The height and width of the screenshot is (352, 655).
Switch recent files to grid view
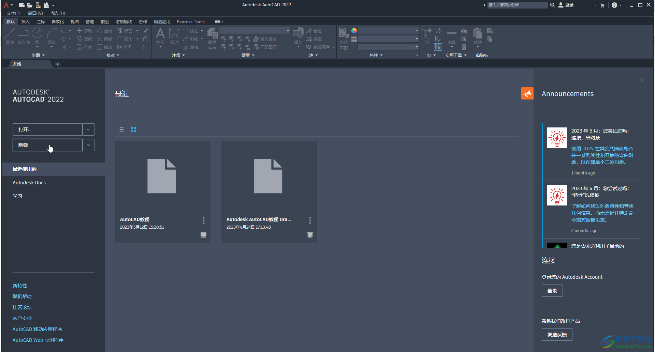click(133, 129)
